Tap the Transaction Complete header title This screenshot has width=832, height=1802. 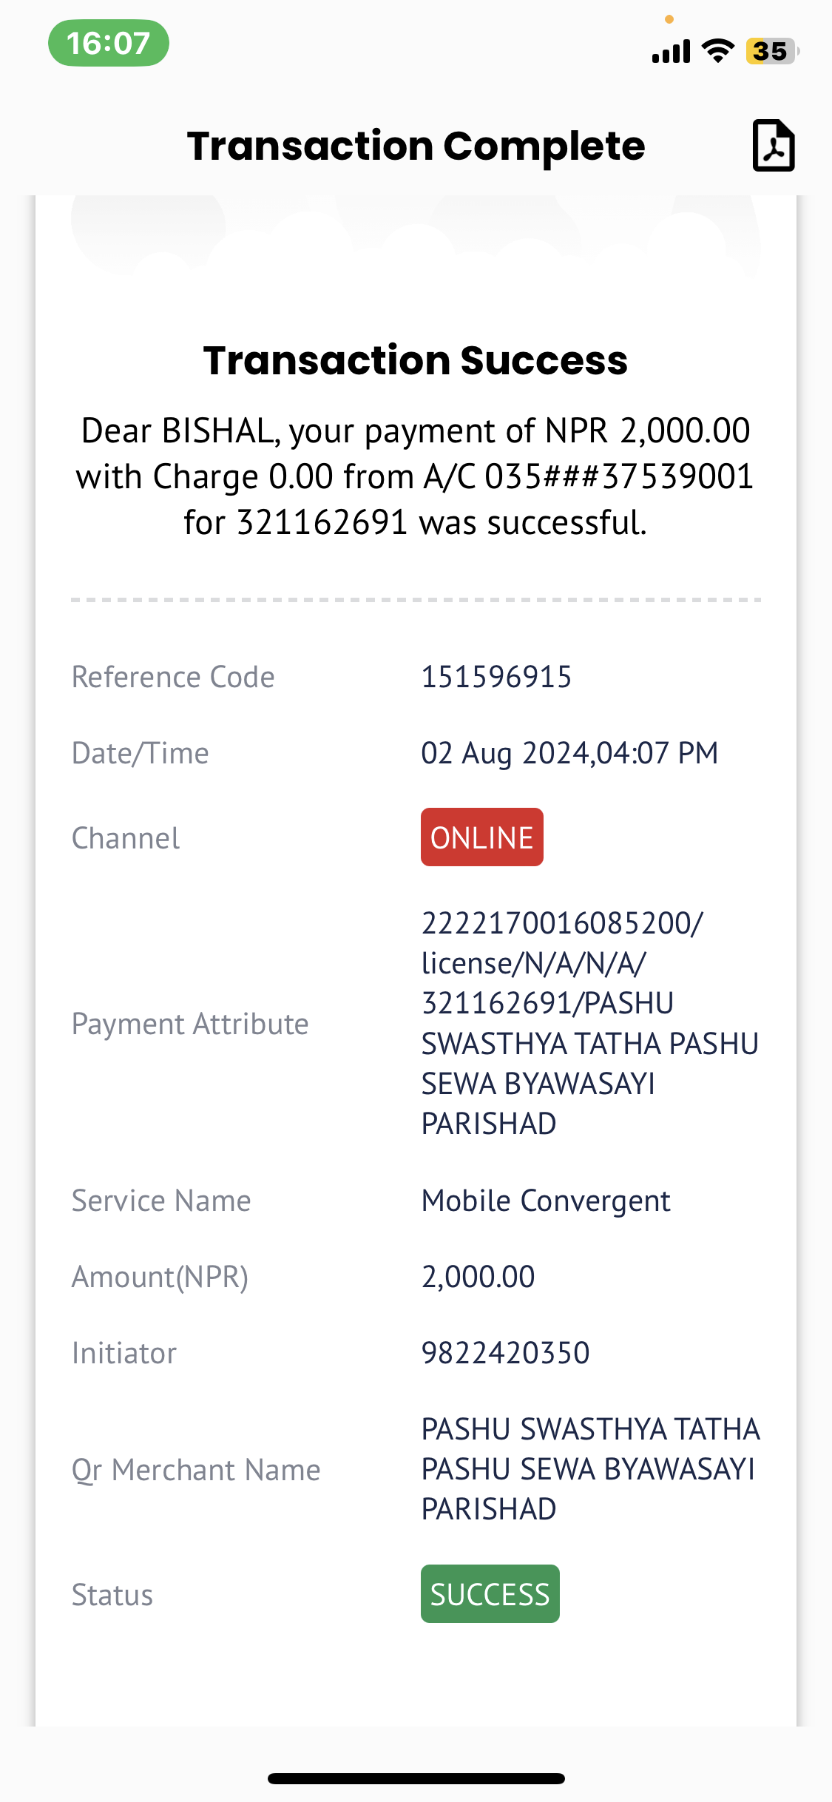coord(416,146)
